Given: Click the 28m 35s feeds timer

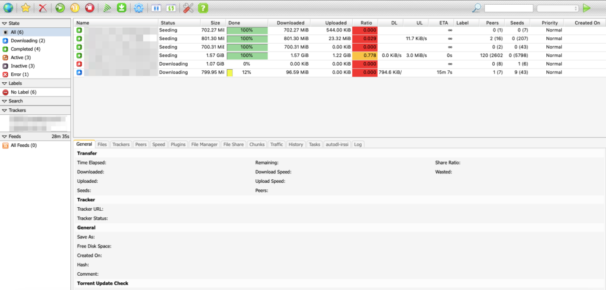Looking at the screenshot, I should [60, 137].
